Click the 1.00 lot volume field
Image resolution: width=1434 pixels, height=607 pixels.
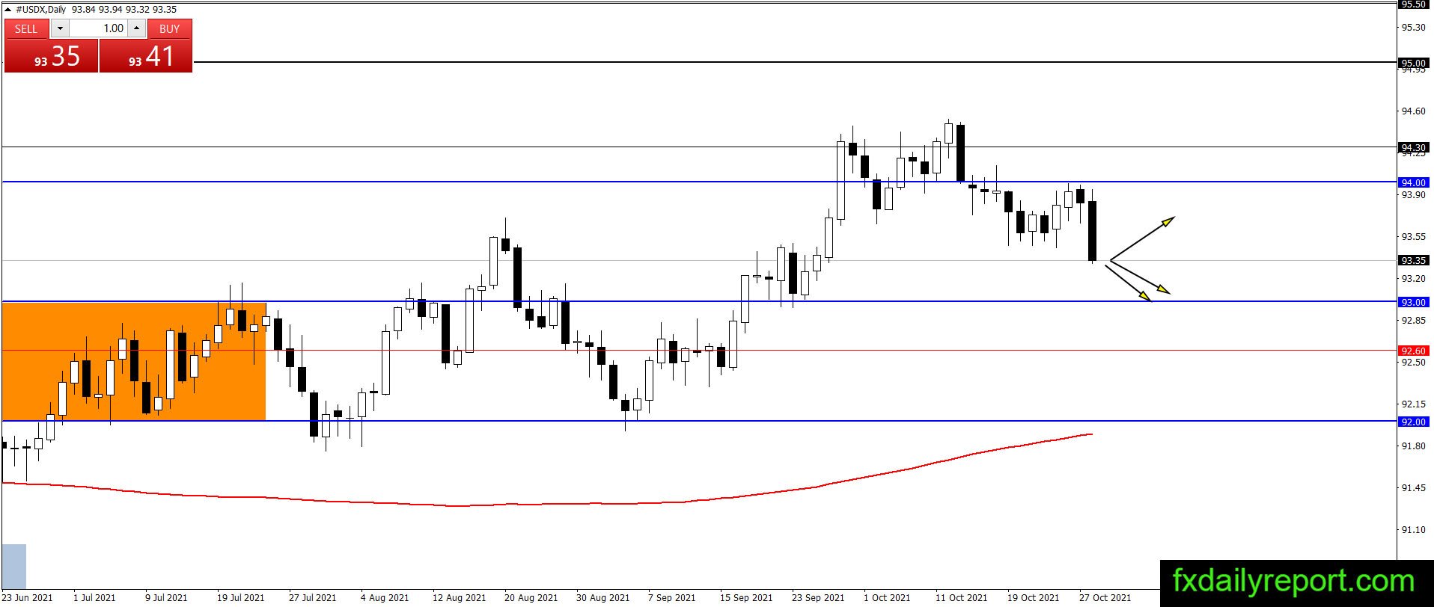[x=98, y=28]
